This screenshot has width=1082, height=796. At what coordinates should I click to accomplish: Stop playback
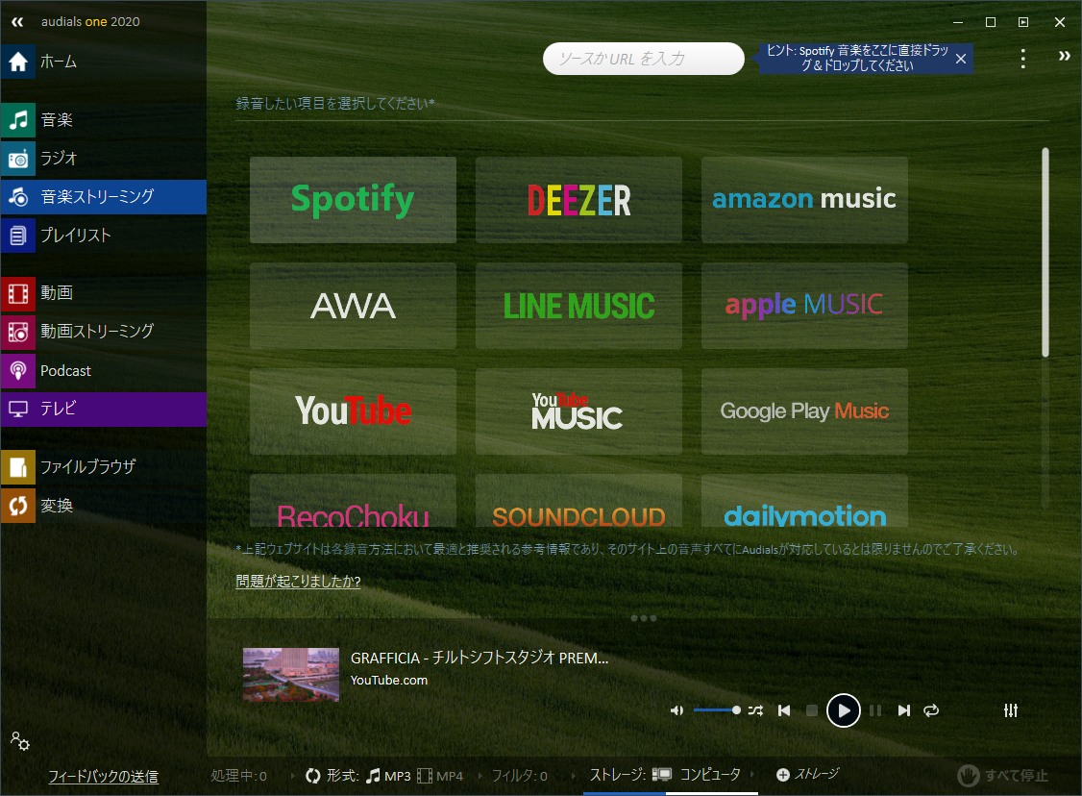[811, 710]
